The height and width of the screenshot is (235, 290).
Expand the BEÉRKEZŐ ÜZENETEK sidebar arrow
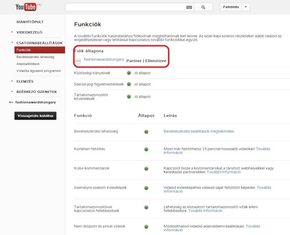[12, 91]
